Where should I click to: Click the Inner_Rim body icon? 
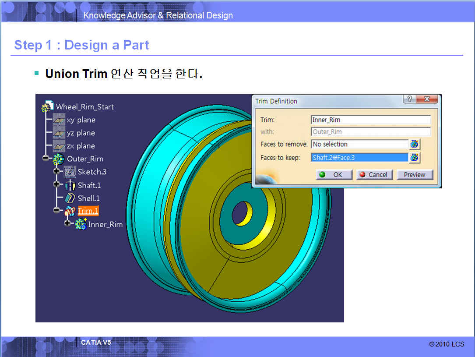[x=81, y=224]
